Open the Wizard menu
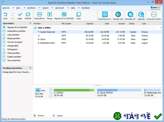Screen dimensions: 164x122 45,8
